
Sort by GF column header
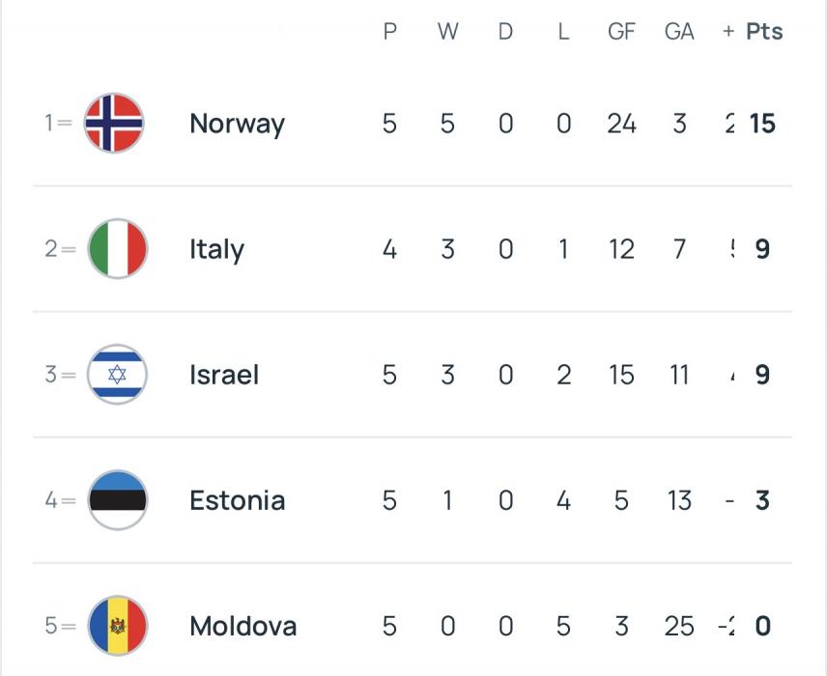tap(621, 31)
